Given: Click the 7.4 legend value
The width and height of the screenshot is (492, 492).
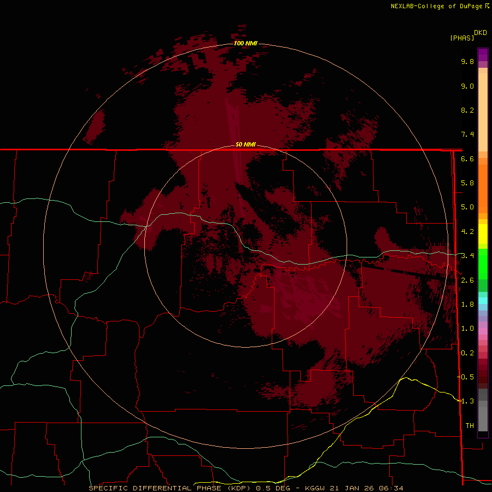Looking at the screenshot, I should coord(467,134).
